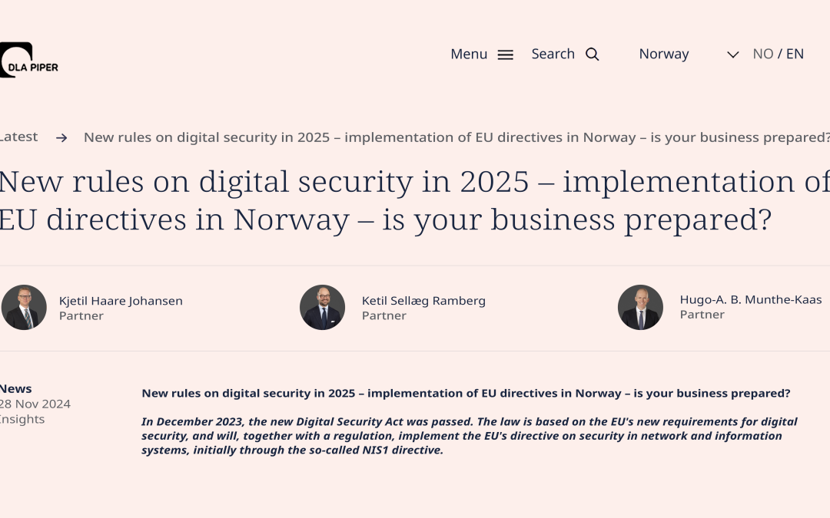The height and width of the screenshot is (518, 830).
Task: Open Ketil Sellæg Ramberg's profile photo
Action: (322, 307)
